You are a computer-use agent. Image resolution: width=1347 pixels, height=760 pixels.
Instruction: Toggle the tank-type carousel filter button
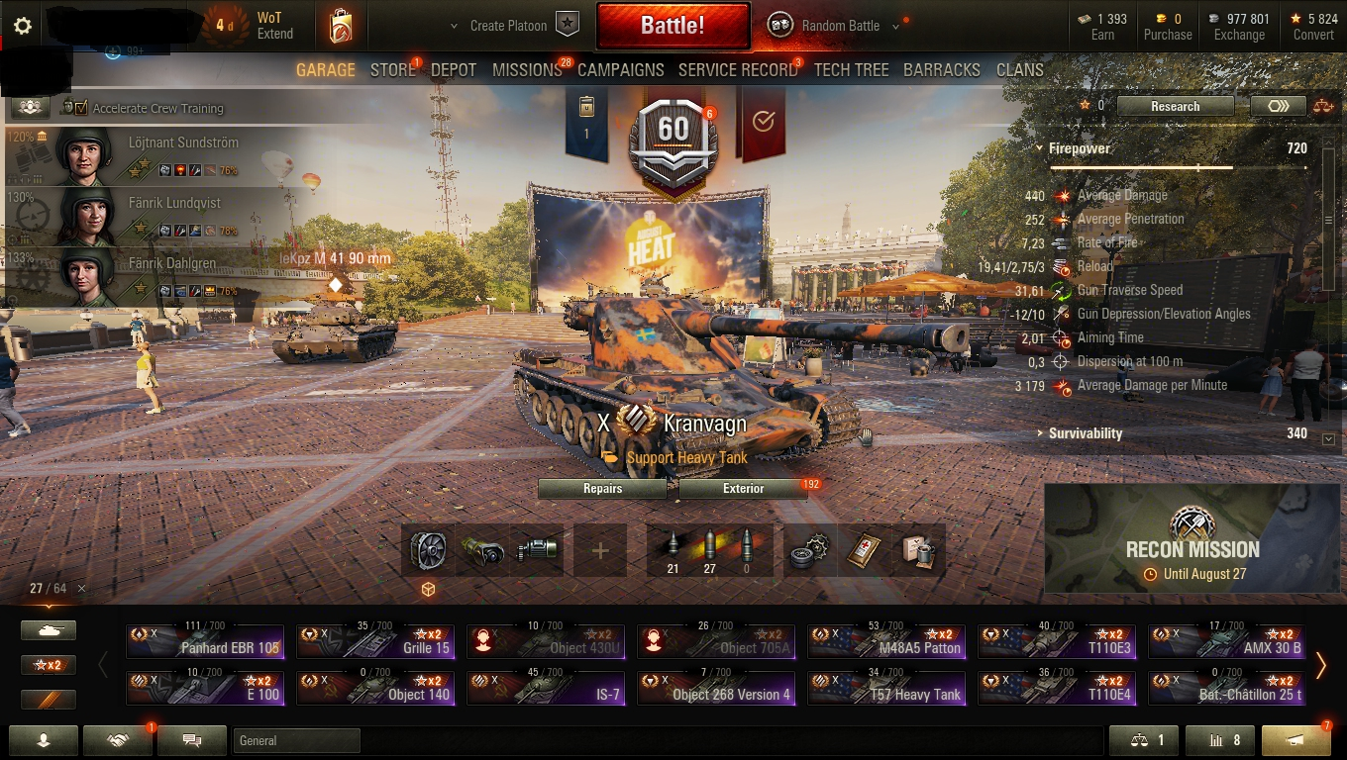49,630
